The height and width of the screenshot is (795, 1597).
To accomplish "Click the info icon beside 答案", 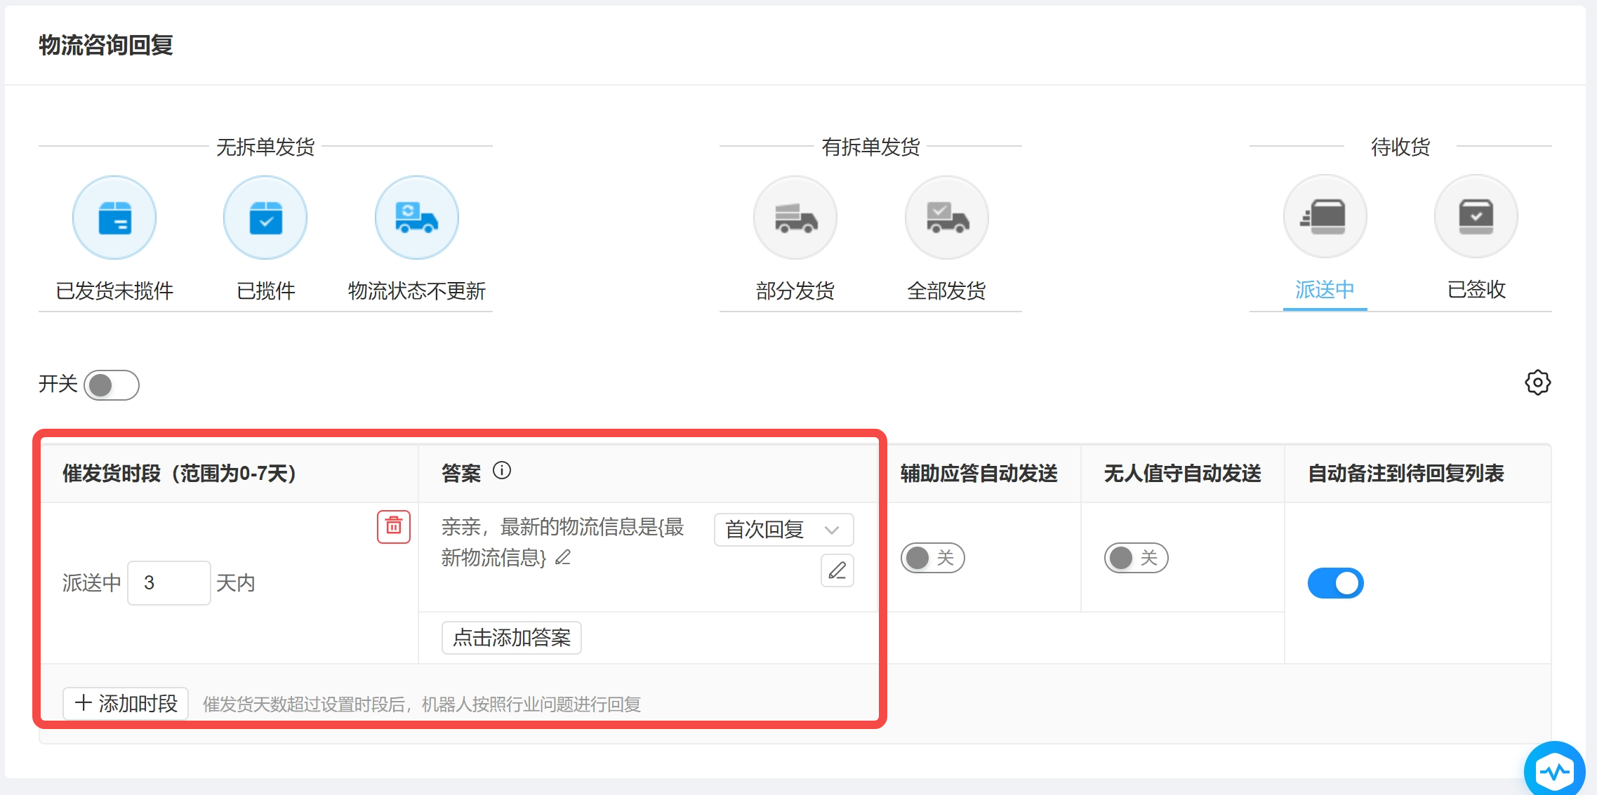I will click(502, 470).
